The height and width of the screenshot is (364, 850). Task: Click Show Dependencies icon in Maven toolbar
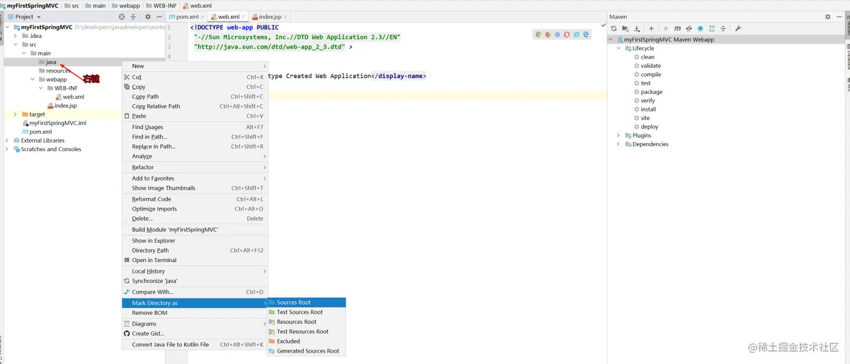712,28
